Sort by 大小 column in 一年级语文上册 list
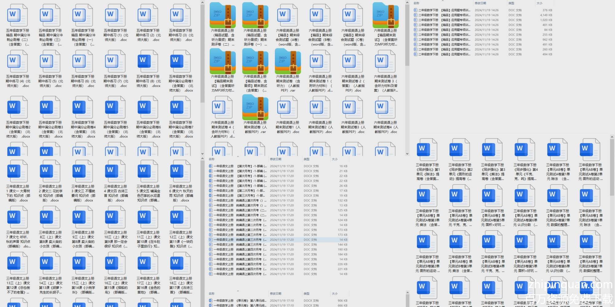 click(x=335, y=159)
